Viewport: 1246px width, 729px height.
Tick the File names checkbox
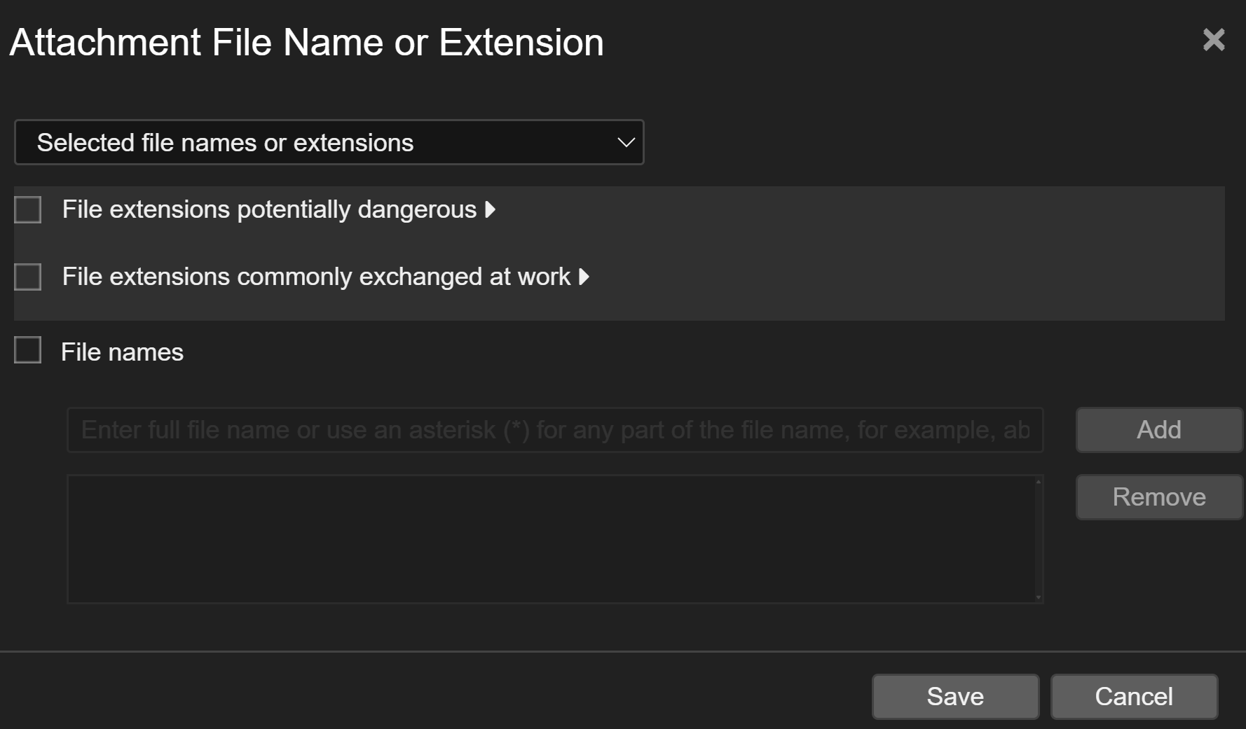(x=28, y=350)
